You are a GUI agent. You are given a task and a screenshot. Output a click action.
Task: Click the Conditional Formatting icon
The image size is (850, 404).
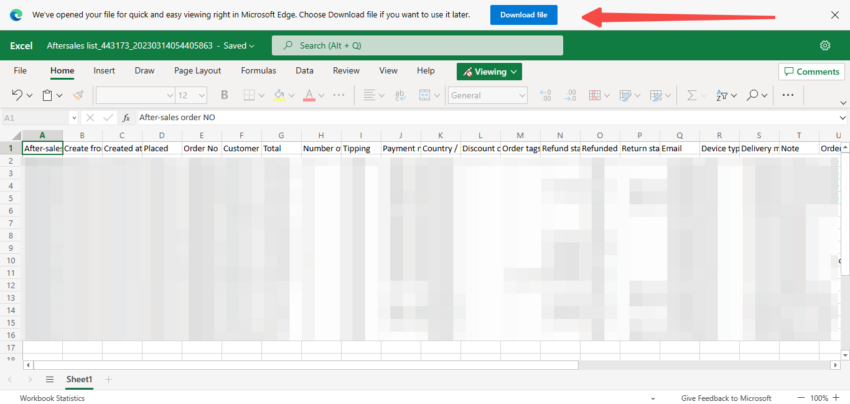pos(594,95)
